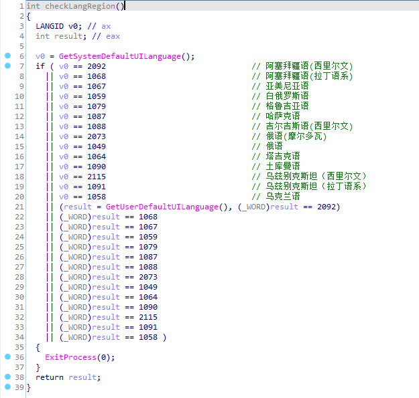Image resolution: width=419 pixels, height=398 pixels.
Task: Click the breakpoint dot on return result line
Action: pos(8,377)
